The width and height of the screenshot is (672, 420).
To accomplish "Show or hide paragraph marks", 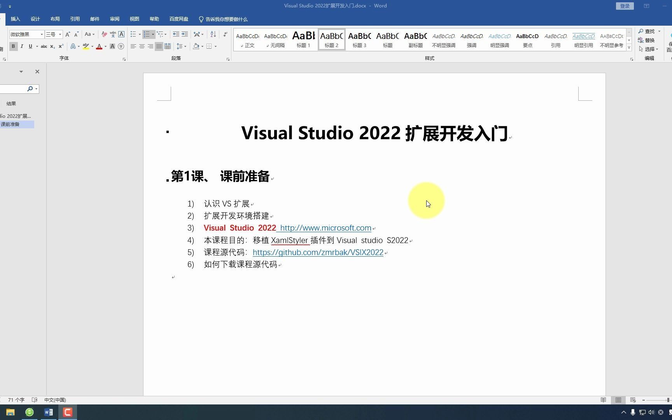I will click(225, 34).
